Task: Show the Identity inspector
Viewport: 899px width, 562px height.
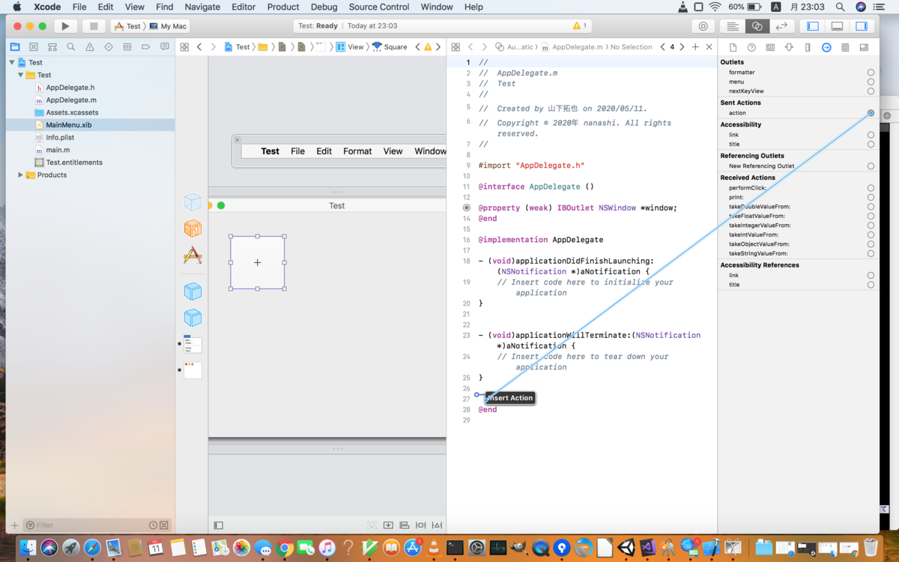Action: [x=770, y=47]
